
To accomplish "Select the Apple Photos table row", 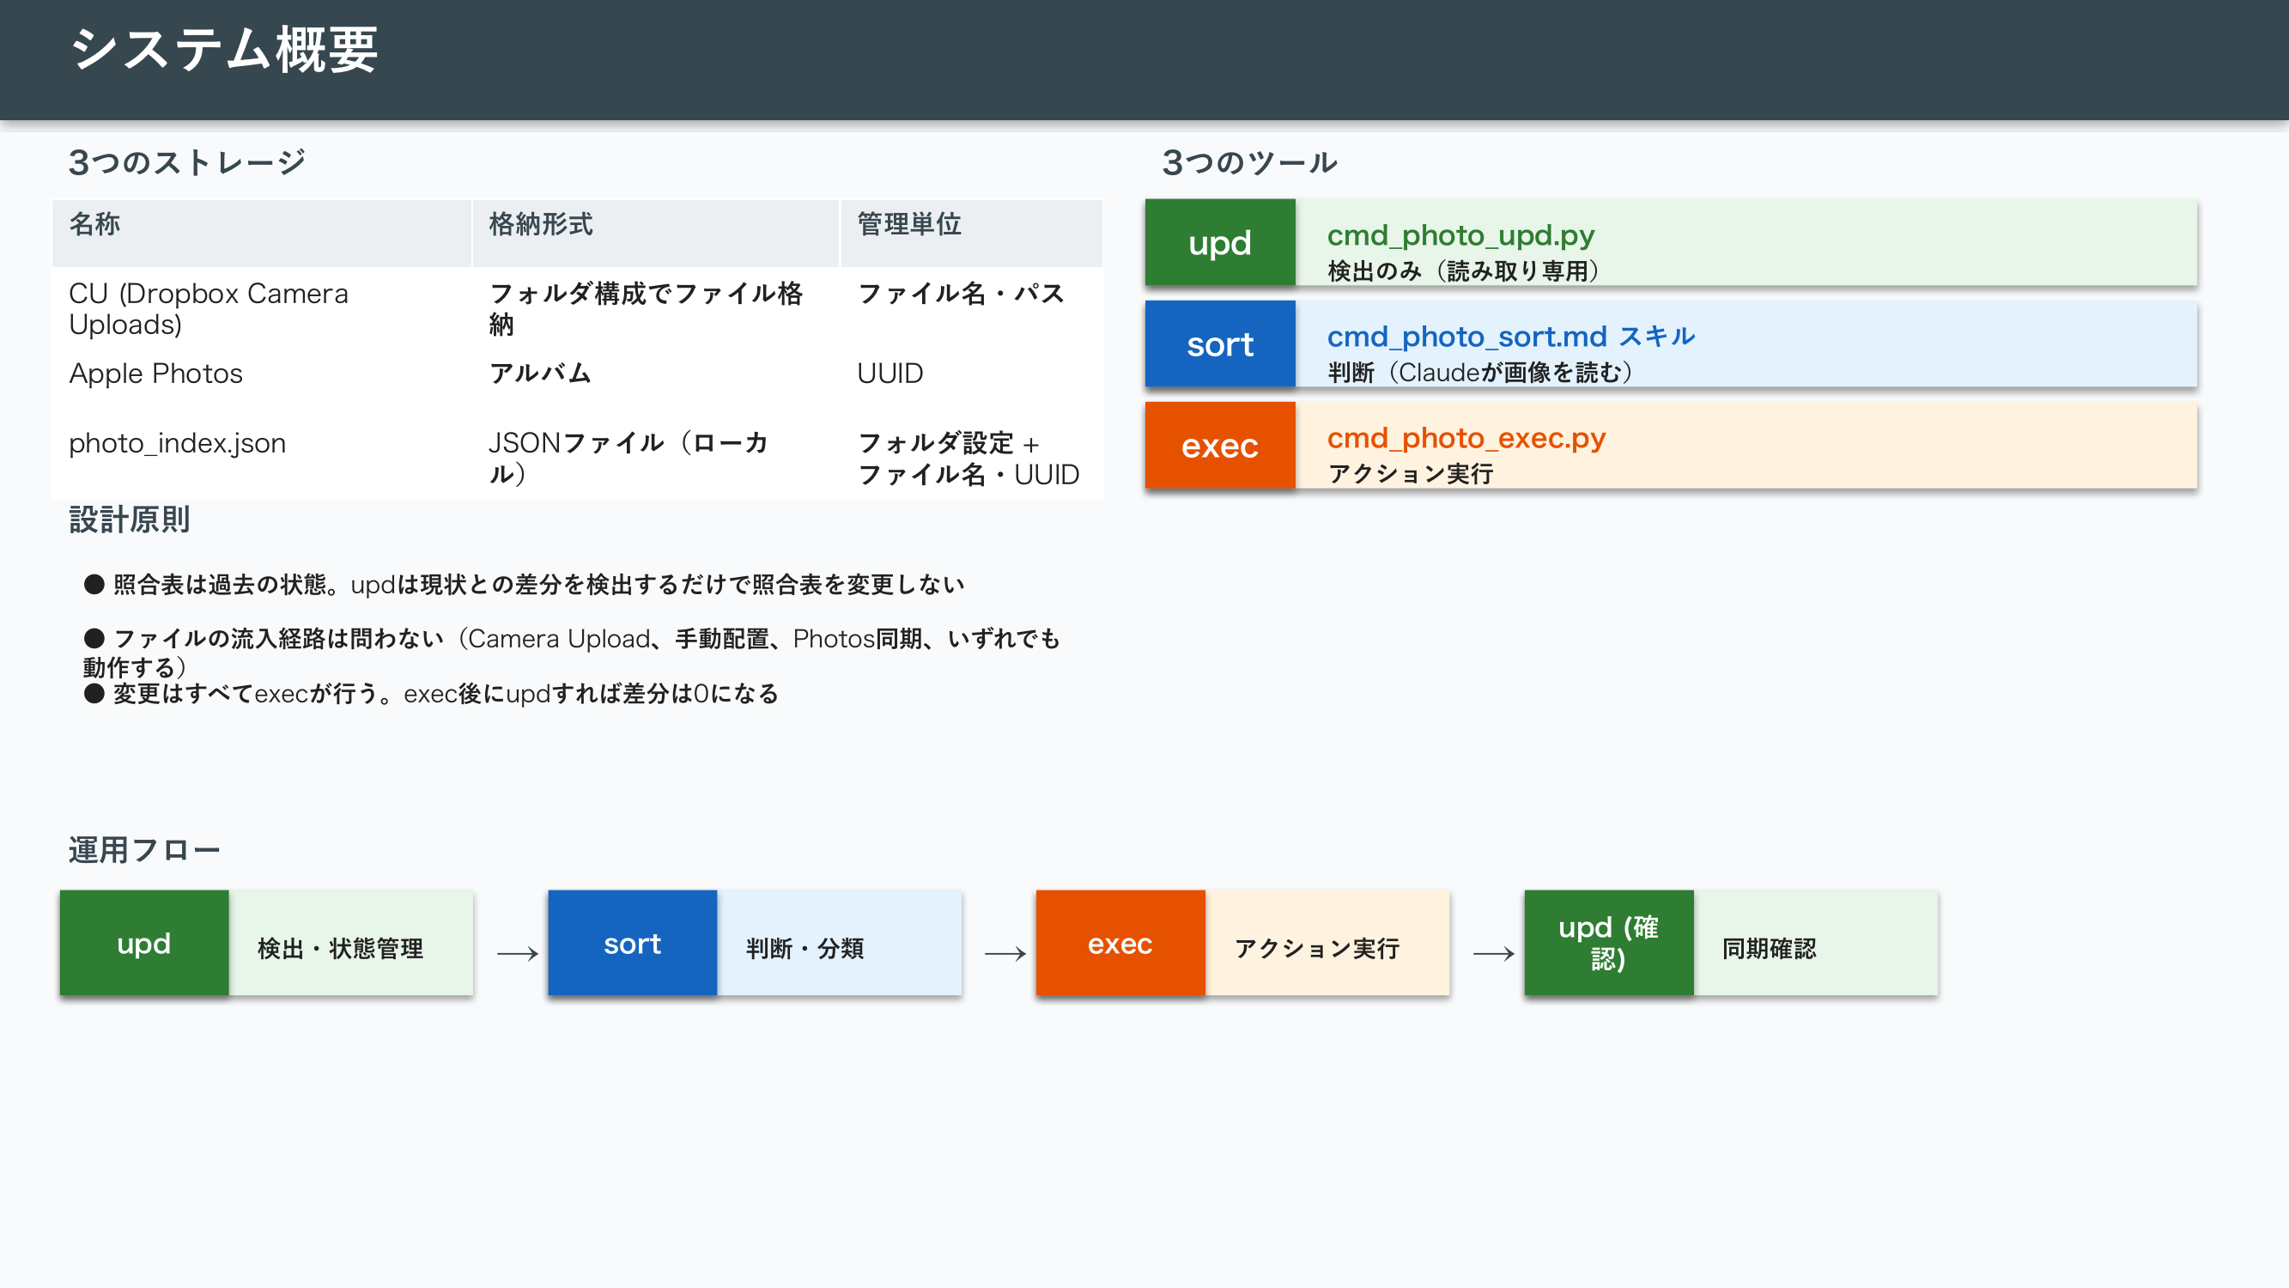I will 156,374.
